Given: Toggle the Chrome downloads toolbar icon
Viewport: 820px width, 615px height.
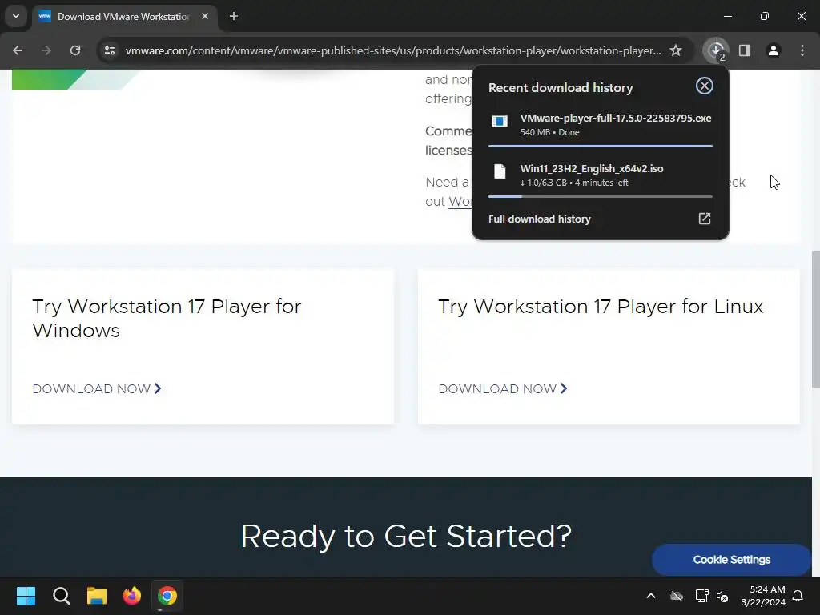Looking at the screenshot, I should coord(716,50).
